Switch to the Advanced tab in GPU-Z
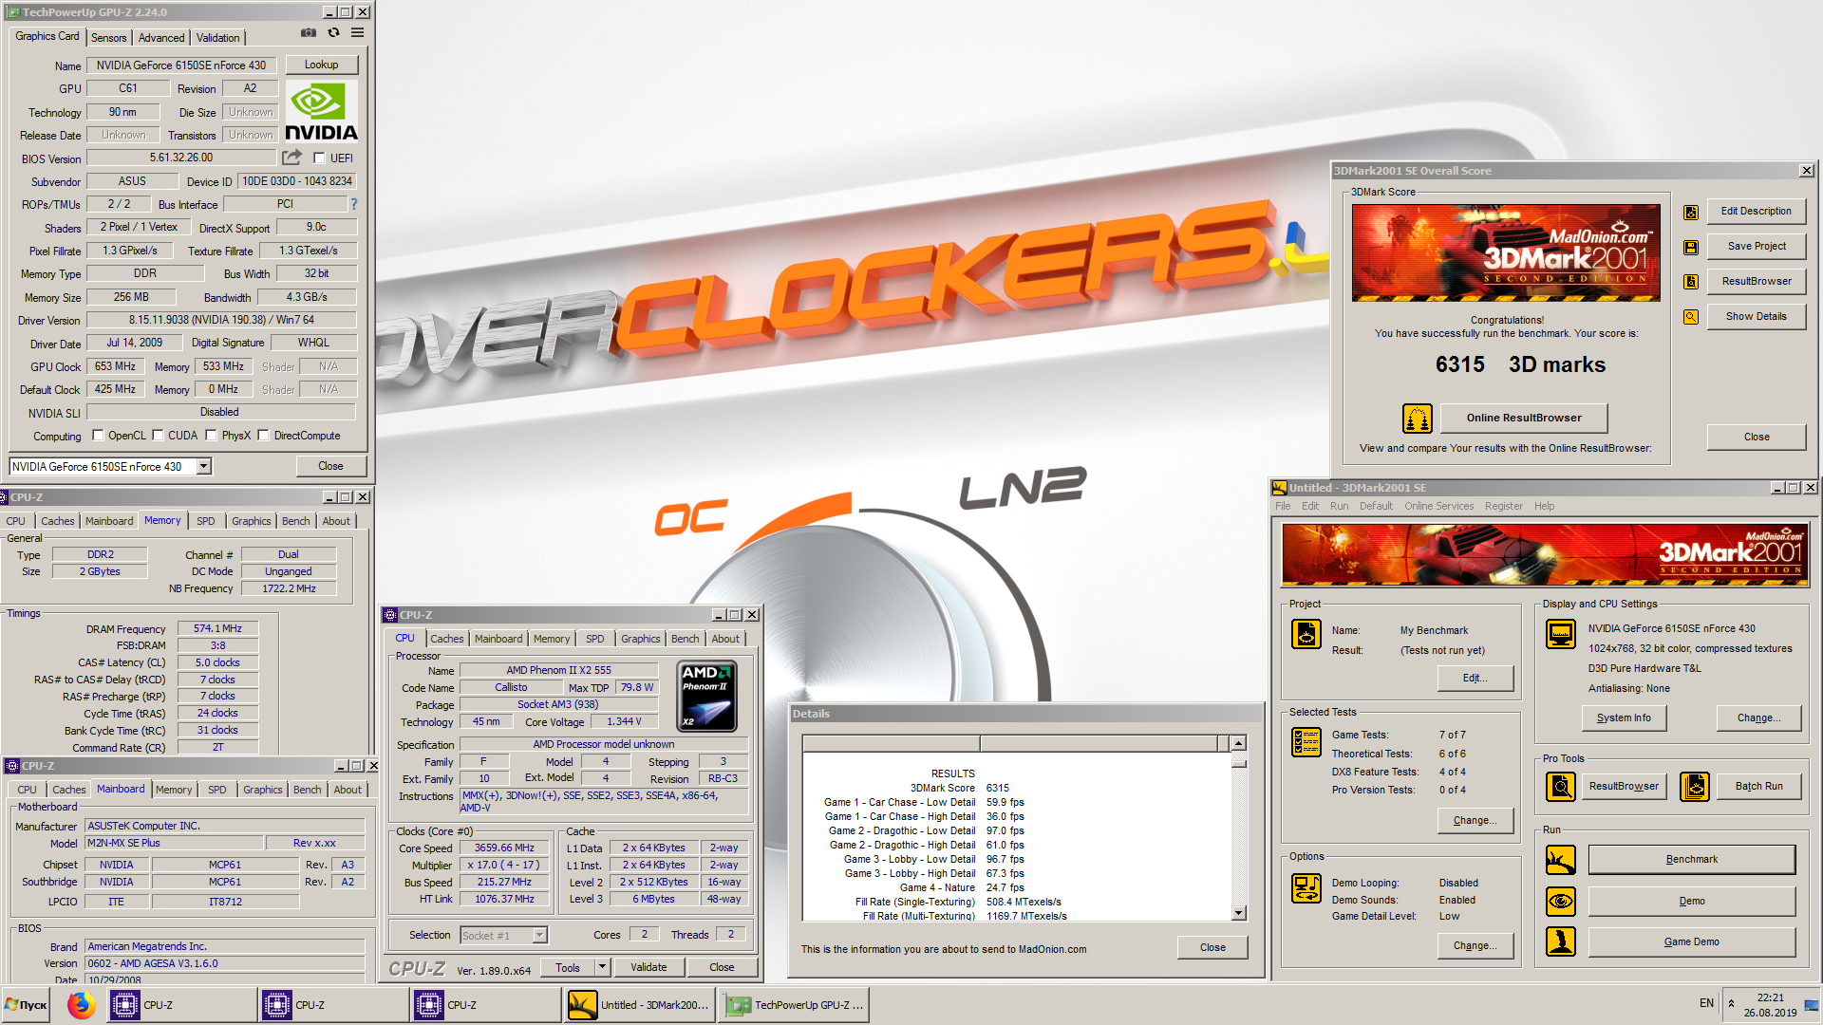Image resolution: width=1823 pixels, height=1025 pixels. pyautogui.click(x=161, y=38)
